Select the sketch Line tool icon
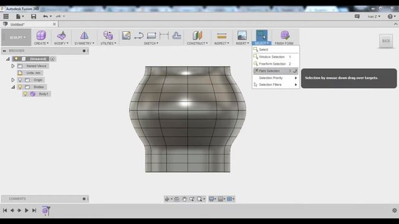Screen dimensions: 399x224 click(x=138, y=35)
